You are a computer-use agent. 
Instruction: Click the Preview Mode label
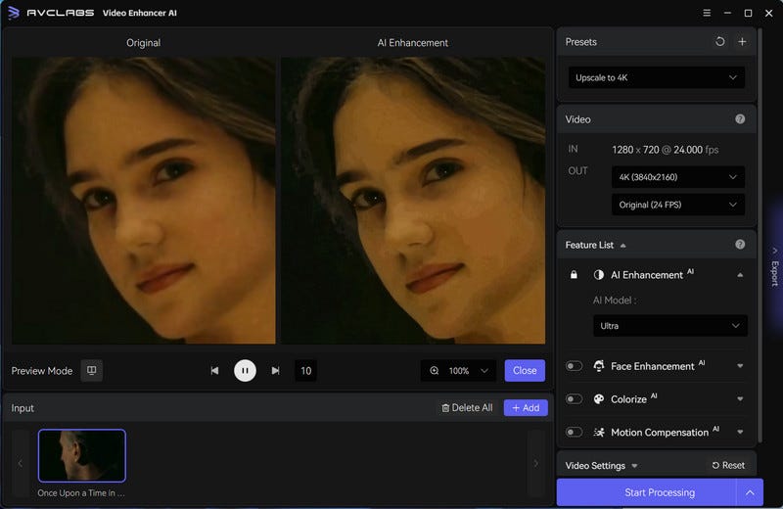click(x=42, y=371)
